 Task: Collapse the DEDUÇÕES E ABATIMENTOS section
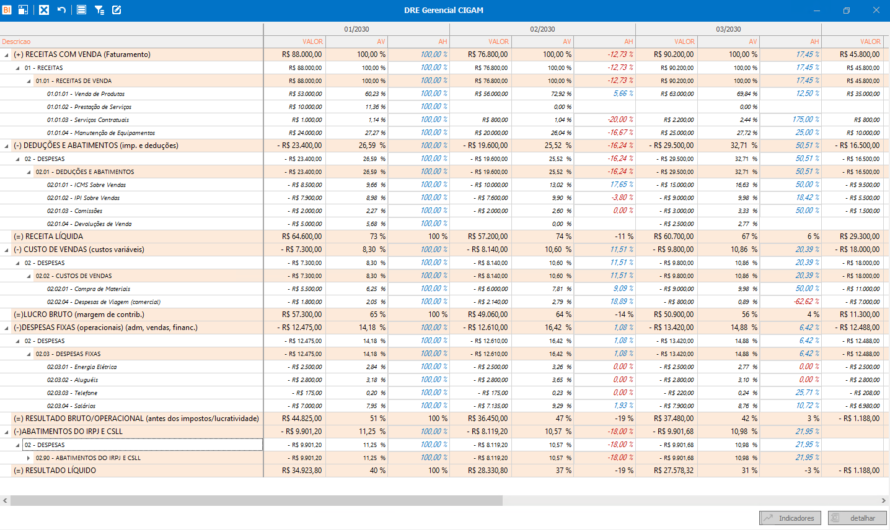coord(7,146)
